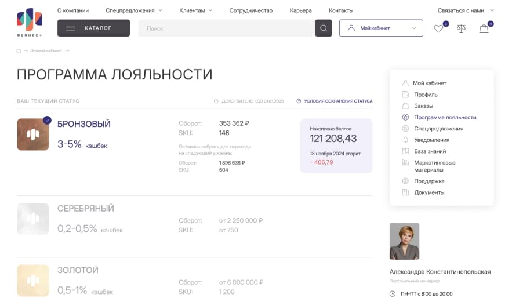512x298 pixels.
Task: Open the comparison scales icon
Action: (461, 28)
